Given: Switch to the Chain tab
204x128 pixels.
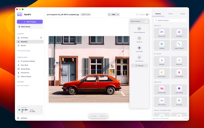Looking at the screenshot, I should [170, 14].
